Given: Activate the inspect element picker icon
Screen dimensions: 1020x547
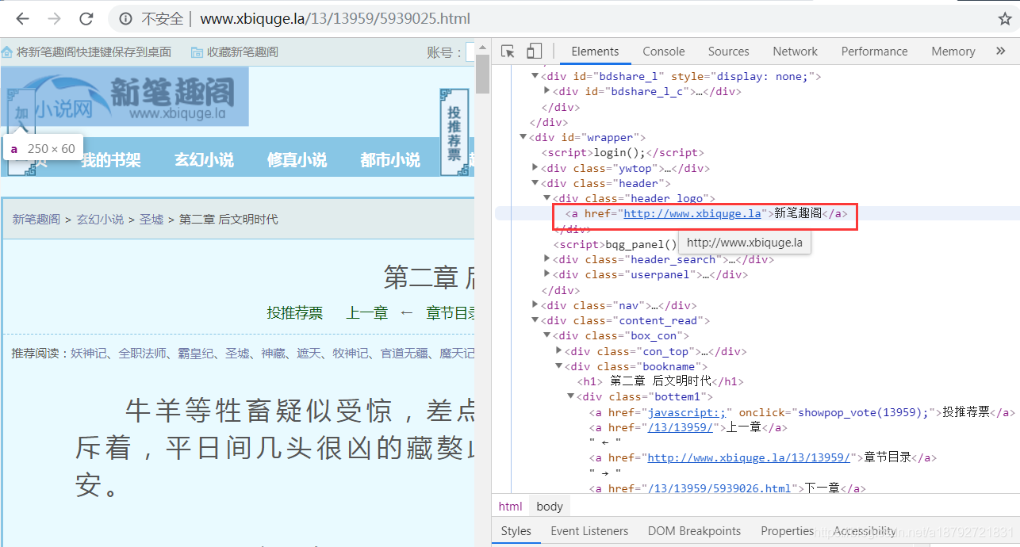Looking at the screenshot, I should pos(508,52).
